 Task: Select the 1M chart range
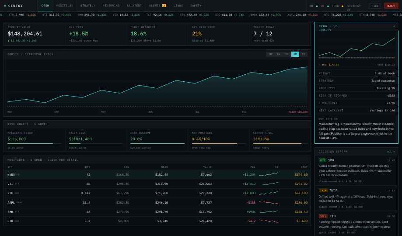point(287,54)
